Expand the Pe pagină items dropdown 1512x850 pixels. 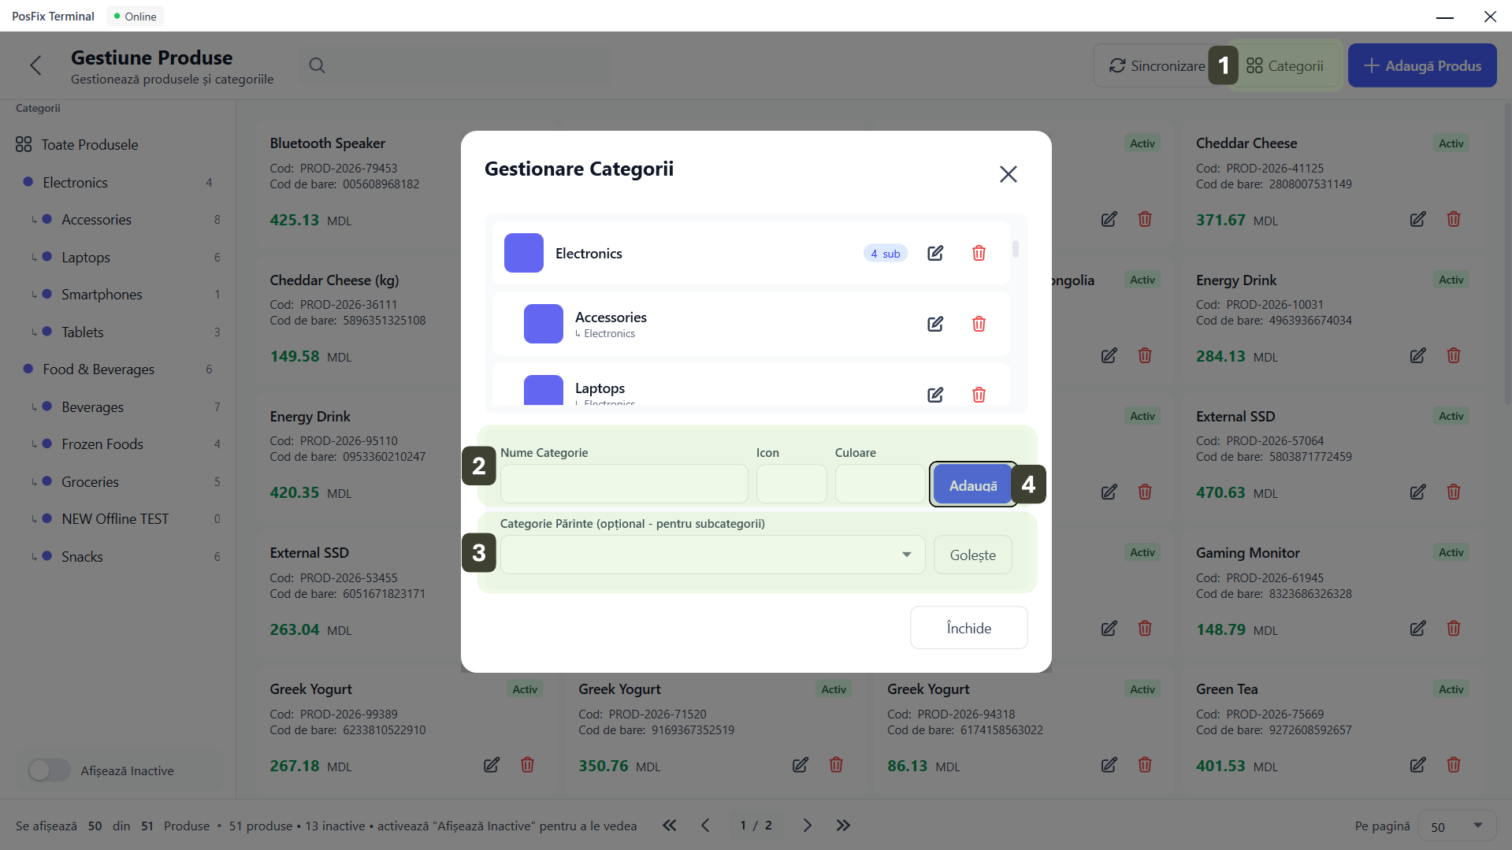click(x=1456, y=826)
